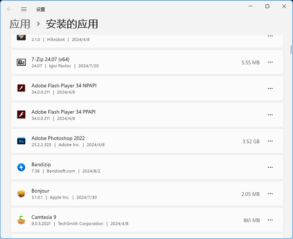Image resolution: width=293 pixels, height=239 pixels.
Task: Minimize the Settings window
Action: 251,6
